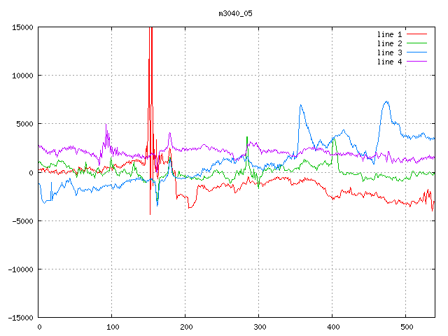This screenshot has height=336, width=448.
Task: Click the red legend sample for line 1
Action: point(417,34)
